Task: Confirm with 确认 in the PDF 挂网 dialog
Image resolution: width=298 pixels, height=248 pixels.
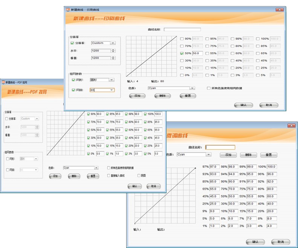Action: click(x=134, y=186)
